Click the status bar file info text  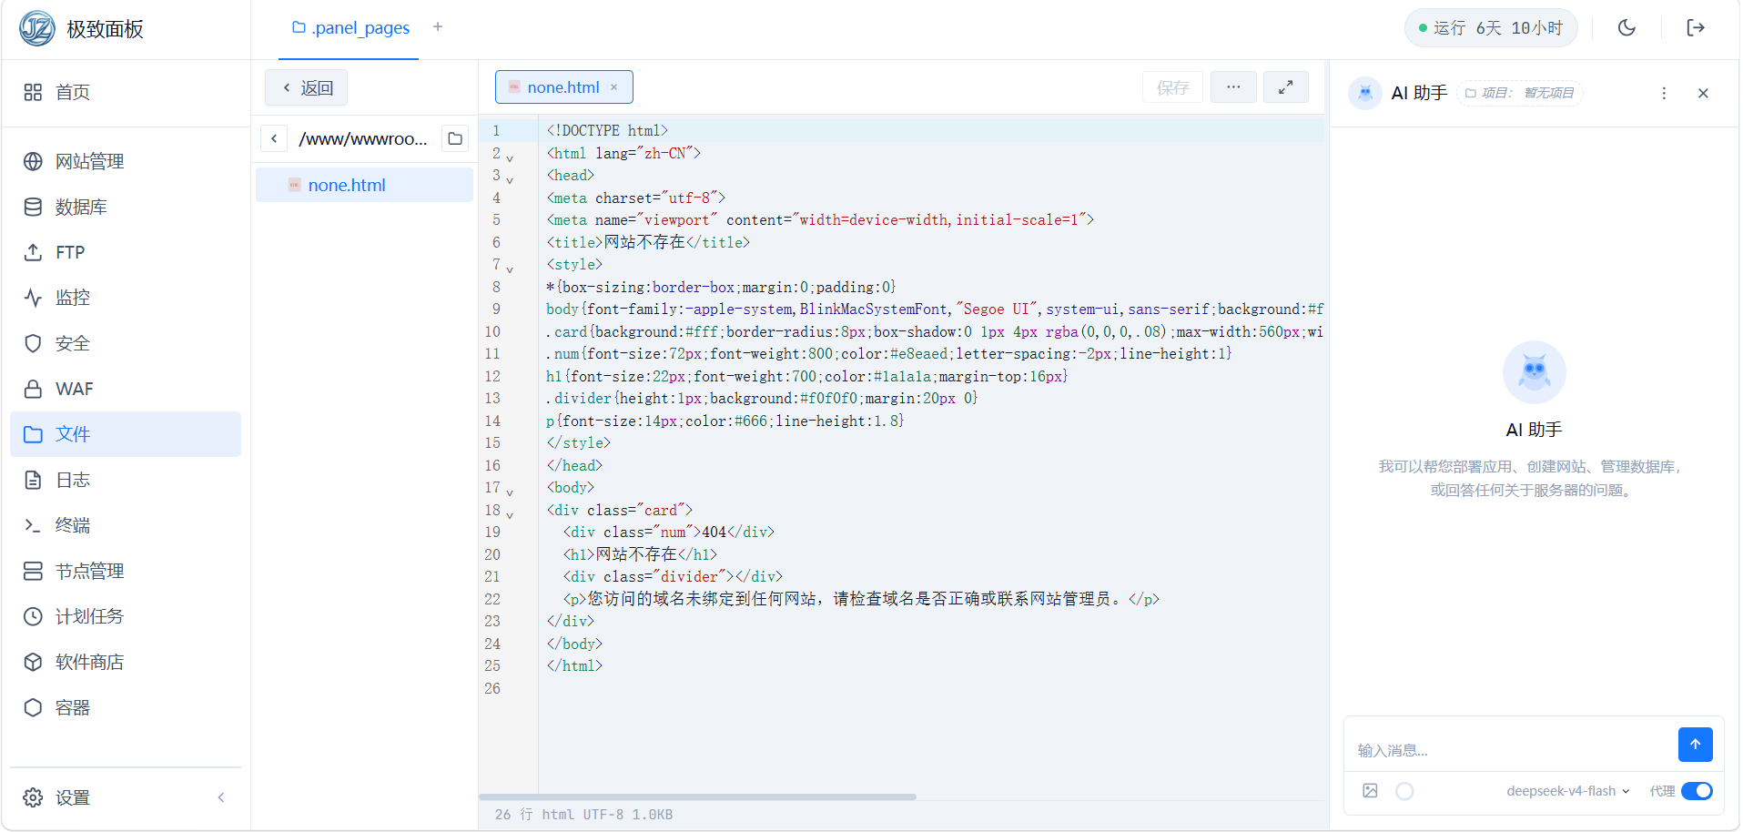coord(583,815)
